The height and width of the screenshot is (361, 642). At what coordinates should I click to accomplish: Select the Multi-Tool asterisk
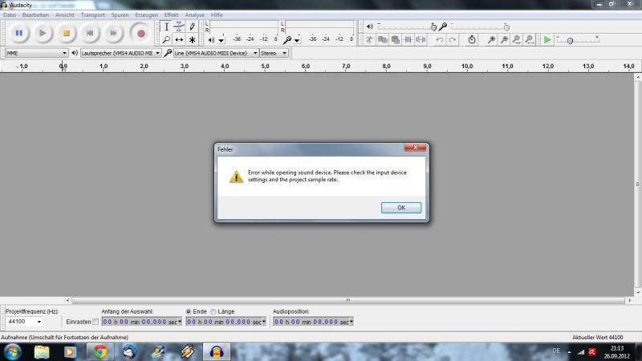coord(192,39)
